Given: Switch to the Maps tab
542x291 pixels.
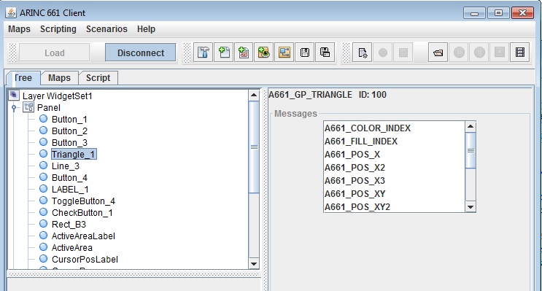Looking at the screenshot, I should click(60, 78).
